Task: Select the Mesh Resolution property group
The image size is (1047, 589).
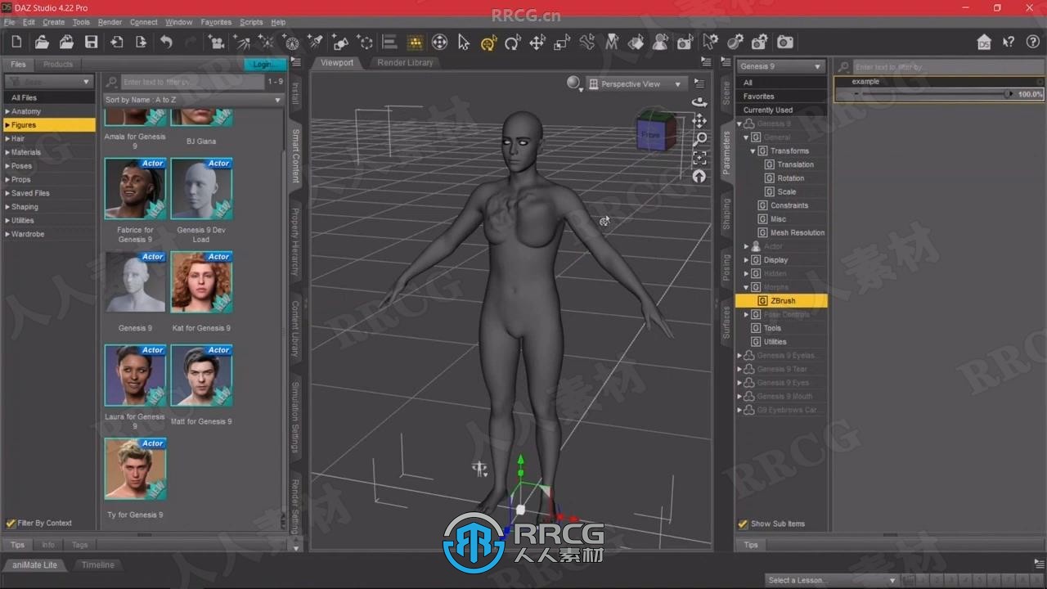Action: (x=791, y=232)
